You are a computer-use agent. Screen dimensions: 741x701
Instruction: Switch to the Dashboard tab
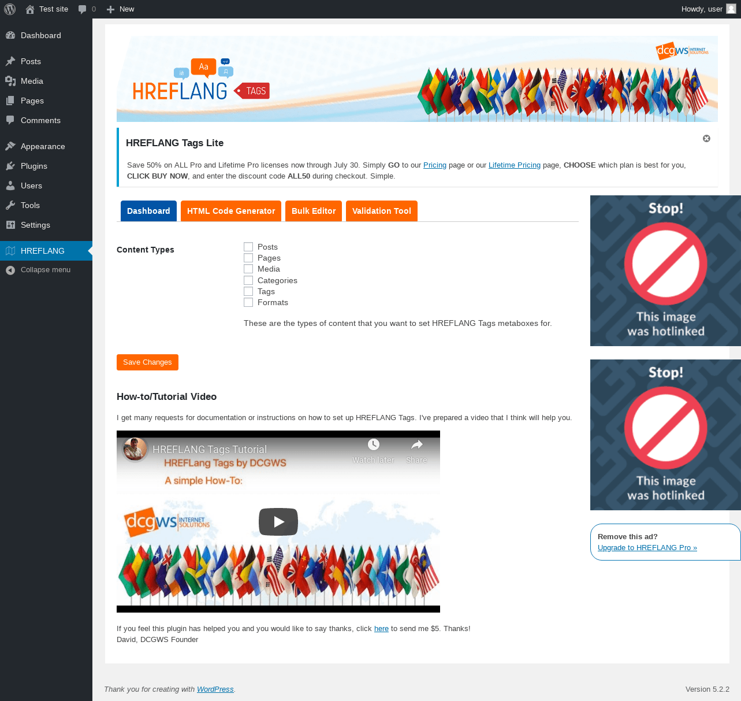click(148, 211)
